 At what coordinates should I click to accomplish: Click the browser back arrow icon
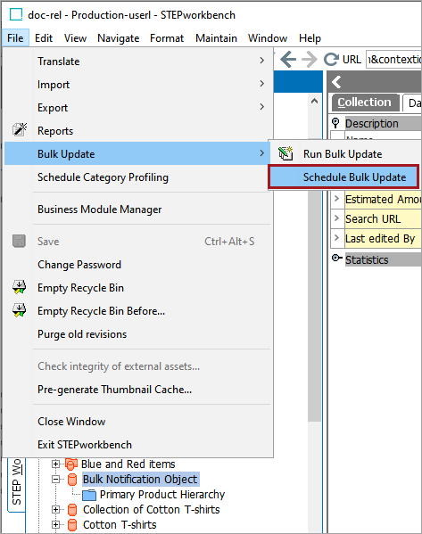(288, 60)
